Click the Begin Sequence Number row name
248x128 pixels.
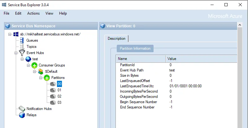tap(138, 102)
